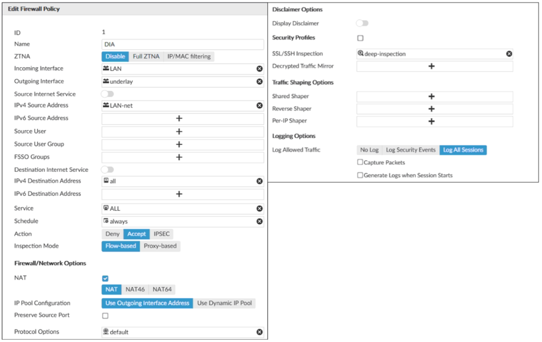
Task: Remove deep-inspection SSL/SSH profile
Action: pos(509,54)
